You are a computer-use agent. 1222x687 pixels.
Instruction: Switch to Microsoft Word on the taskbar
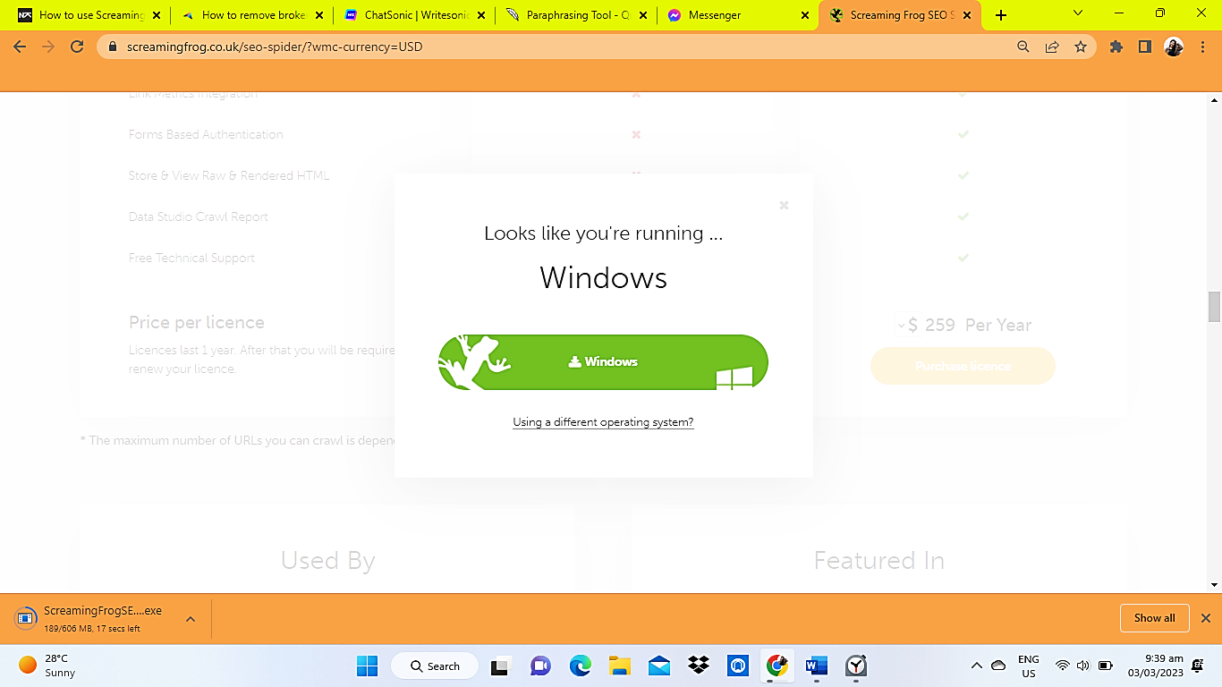click(x=817, y=666)
